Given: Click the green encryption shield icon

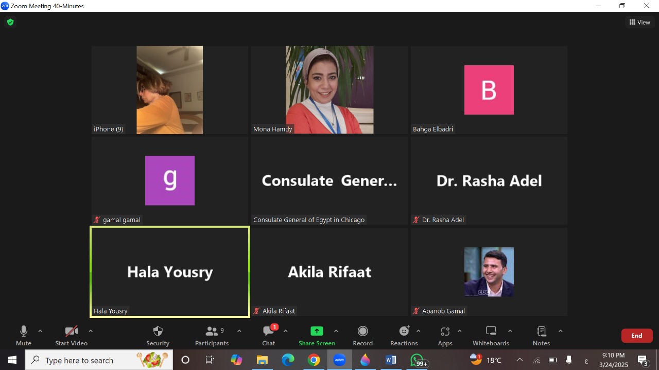Looking at the screenshot, I should tap(10, 22).
